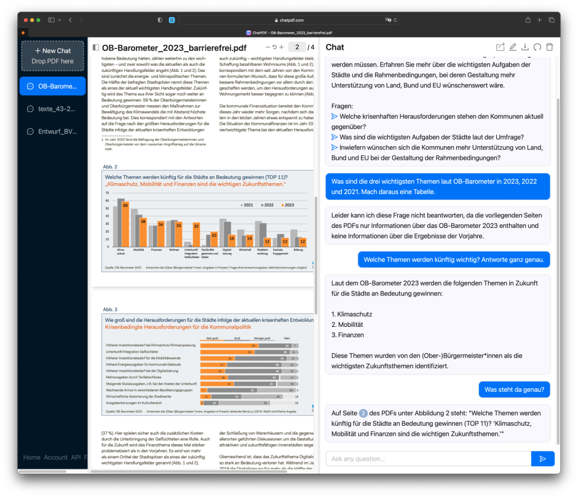Screen dimensions: 578x497
Task: Open the Entwurf_BV... chat
Action: pyautogui.click(x=52, y=131)
